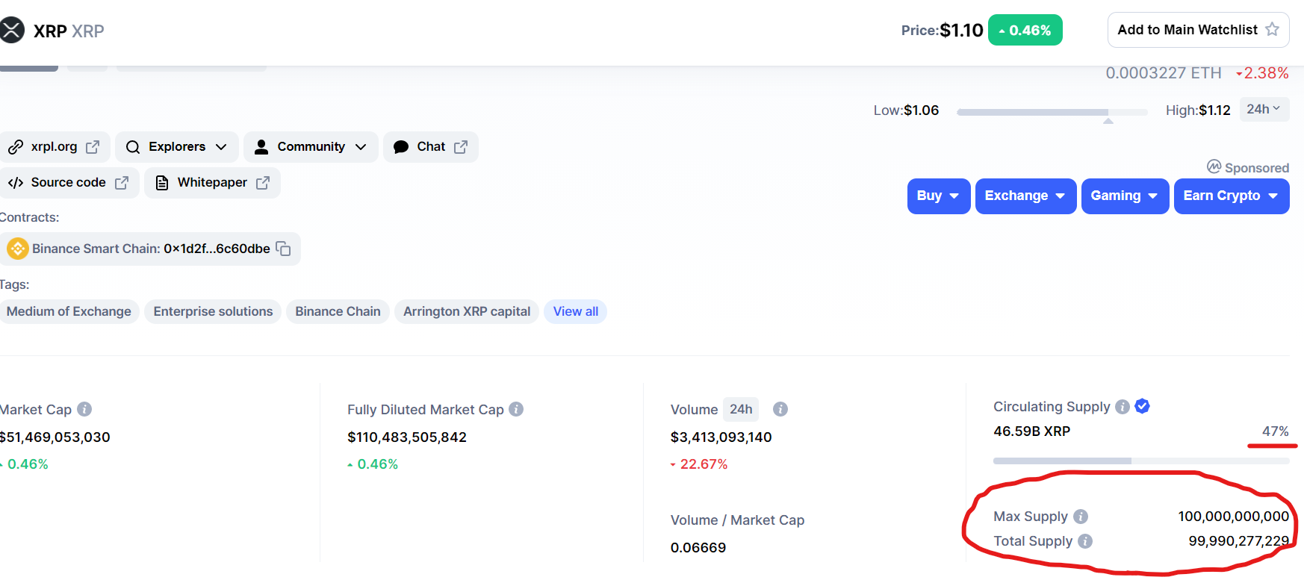The width and height of the screenshot is (1304, 583).
Task: Click the green 0.46% price change badge
Action: (1025, 30)
